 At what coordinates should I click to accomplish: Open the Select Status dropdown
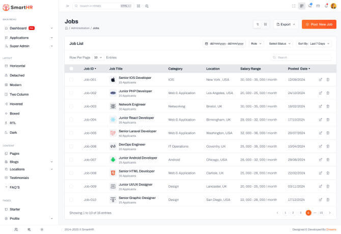coord(280,44)
